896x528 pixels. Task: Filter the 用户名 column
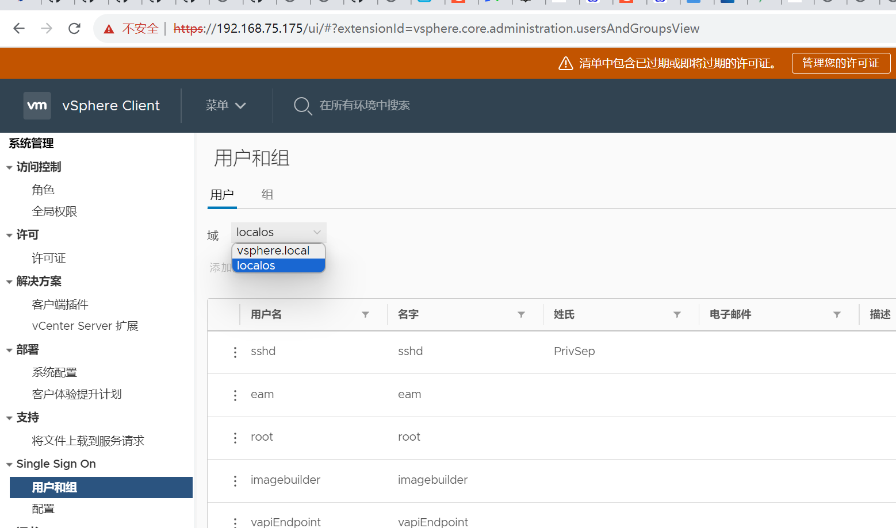[x=365, y=314]
